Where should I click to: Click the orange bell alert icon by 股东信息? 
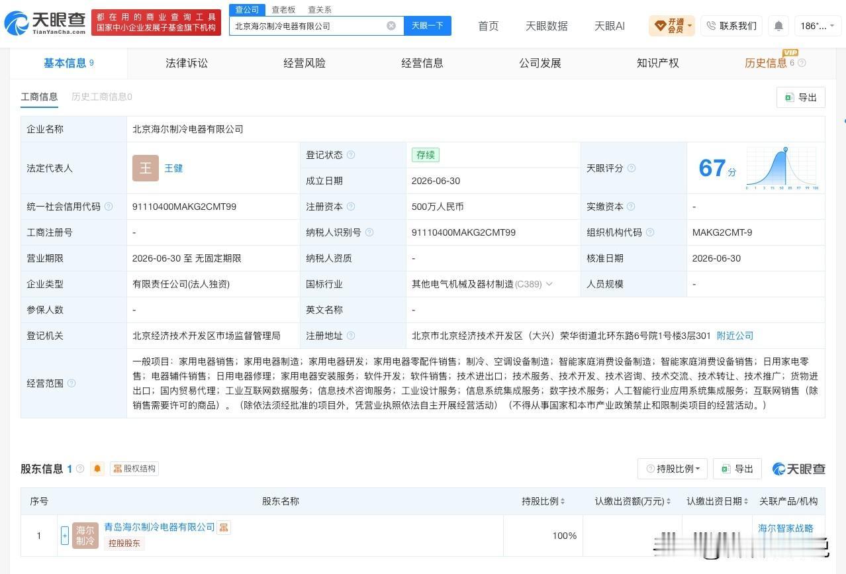[97, 469]
